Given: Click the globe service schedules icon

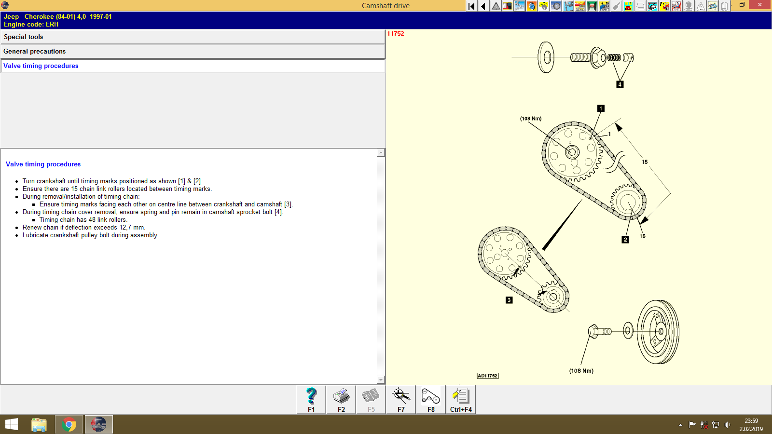Looking at the screenshot, I should (531, 6).
